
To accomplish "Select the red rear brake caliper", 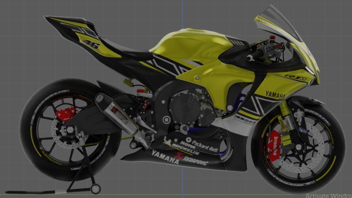I will click(x=65, y=114).
